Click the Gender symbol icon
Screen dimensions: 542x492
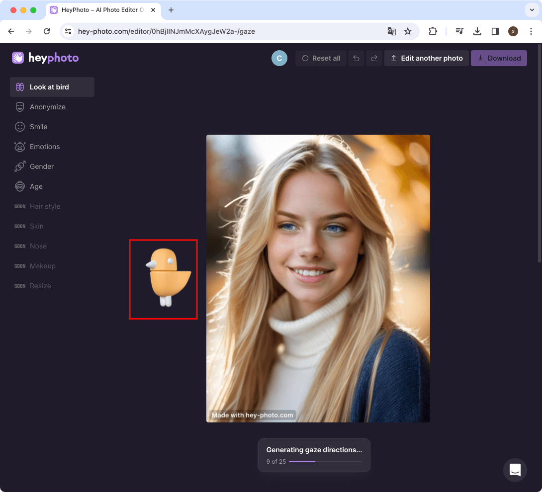[20, 166]
